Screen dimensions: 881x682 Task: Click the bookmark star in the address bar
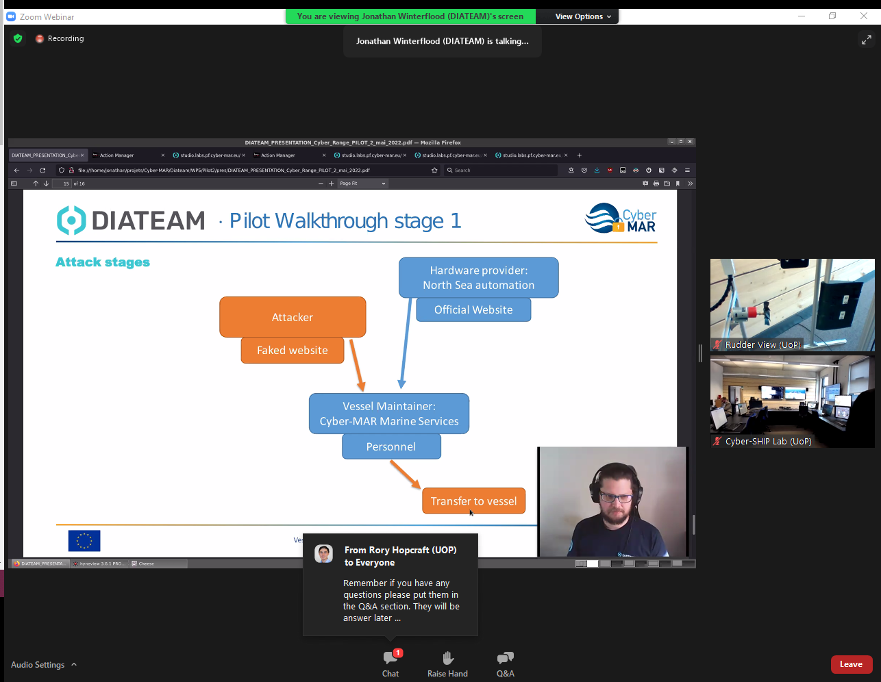coord(434,170)
